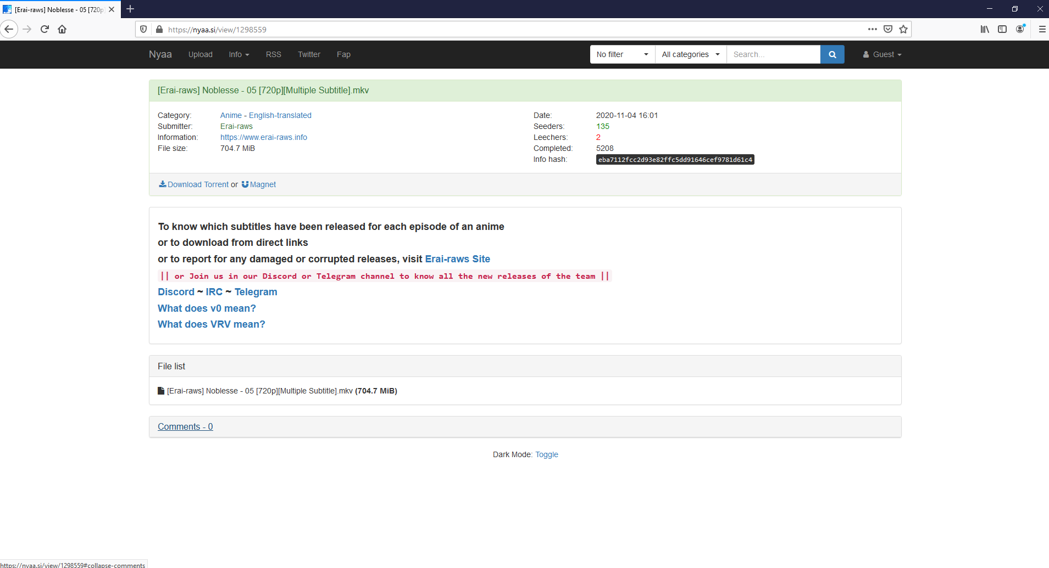
Task: Select the Noblesse browser tab
Action: click(58, 9)
